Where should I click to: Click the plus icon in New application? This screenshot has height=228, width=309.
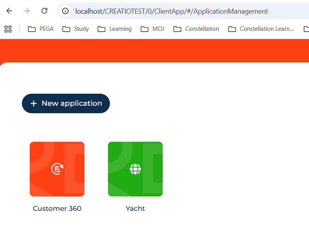click(x=34, y=103)
